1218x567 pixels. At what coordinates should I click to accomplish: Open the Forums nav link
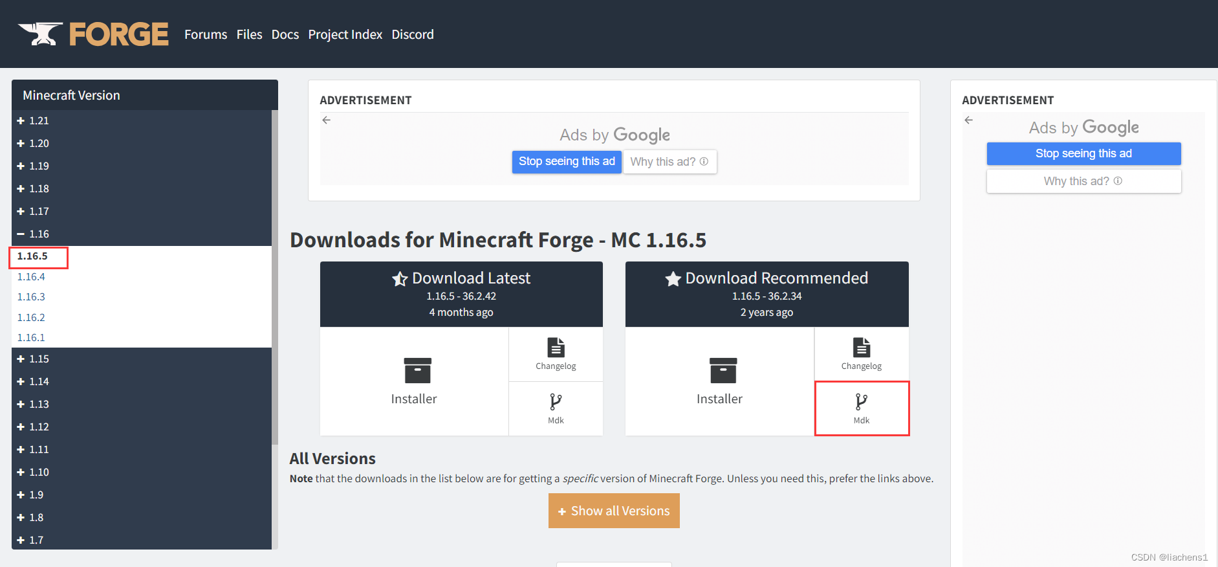[x=206, y=34]
